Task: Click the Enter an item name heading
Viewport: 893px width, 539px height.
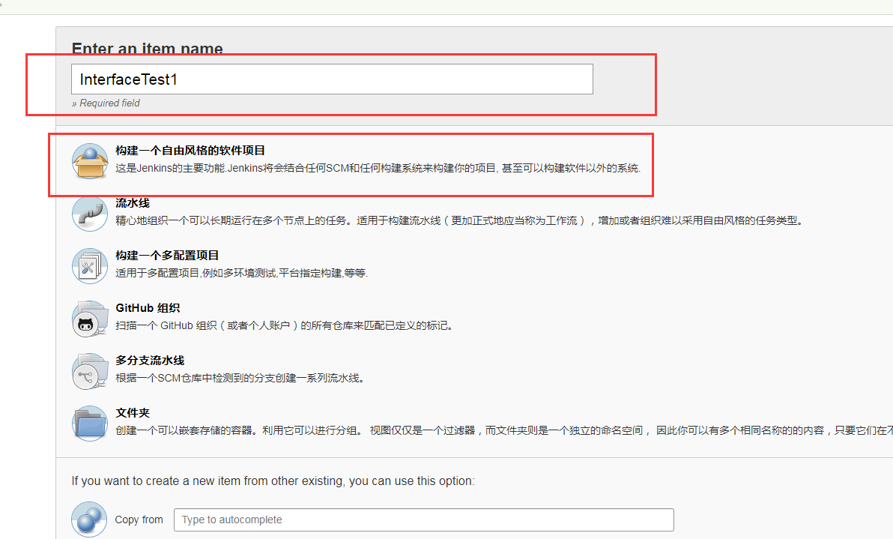Action: [148, 49]
